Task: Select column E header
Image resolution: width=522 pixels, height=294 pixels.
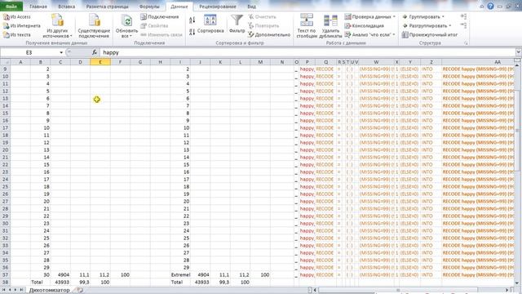Action: tap(100, 62)
